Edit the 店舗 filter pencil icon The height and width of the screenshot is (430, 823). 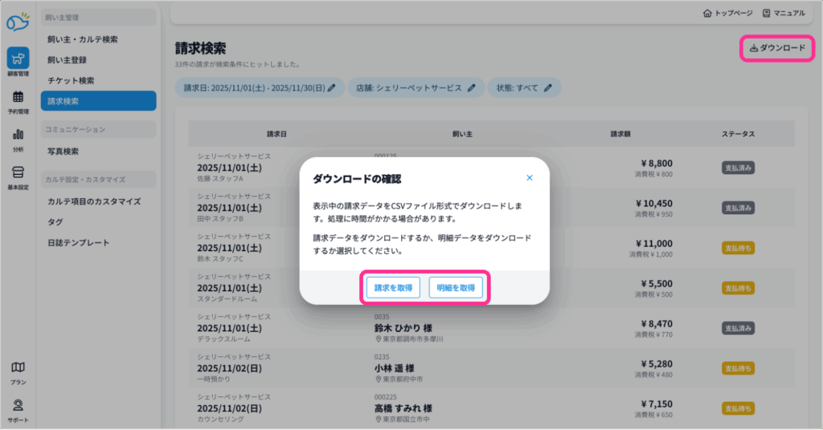coord(472,87)
